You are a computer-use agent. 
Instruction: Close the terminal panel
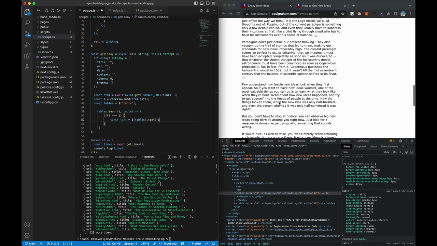[x=213, y=157]
